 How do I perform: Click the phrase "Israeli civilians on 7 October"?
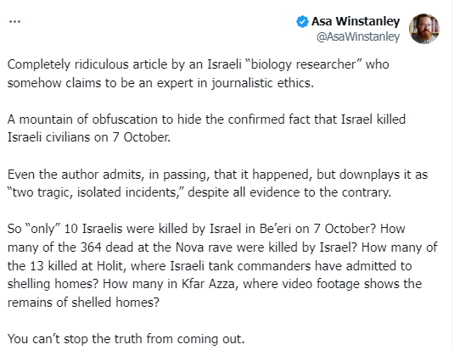pos(88,137)
